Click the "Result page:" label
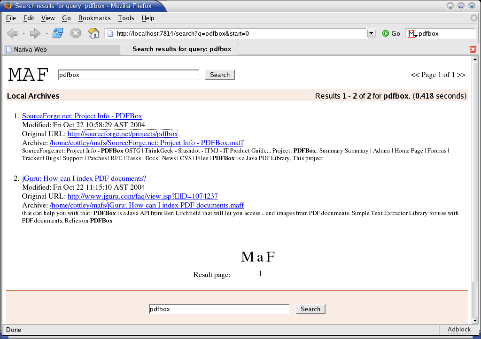481x339 pixels. click(212, 275)
